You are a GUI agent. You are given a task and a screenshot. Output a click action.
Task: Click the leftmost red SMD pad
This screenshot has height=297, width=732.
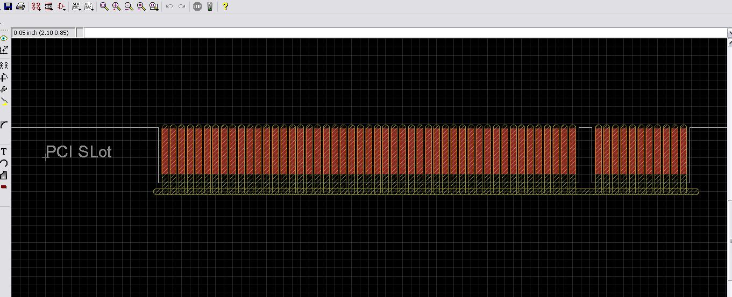(x=165, y=150)
